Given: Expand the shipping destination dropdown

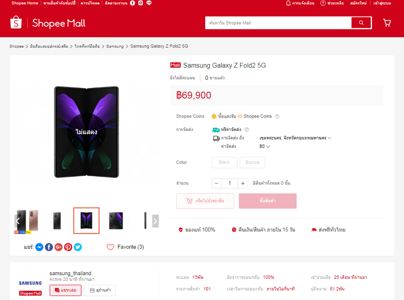Looking at the screenshot, I should pyautogui.click(x=295, y=138).
